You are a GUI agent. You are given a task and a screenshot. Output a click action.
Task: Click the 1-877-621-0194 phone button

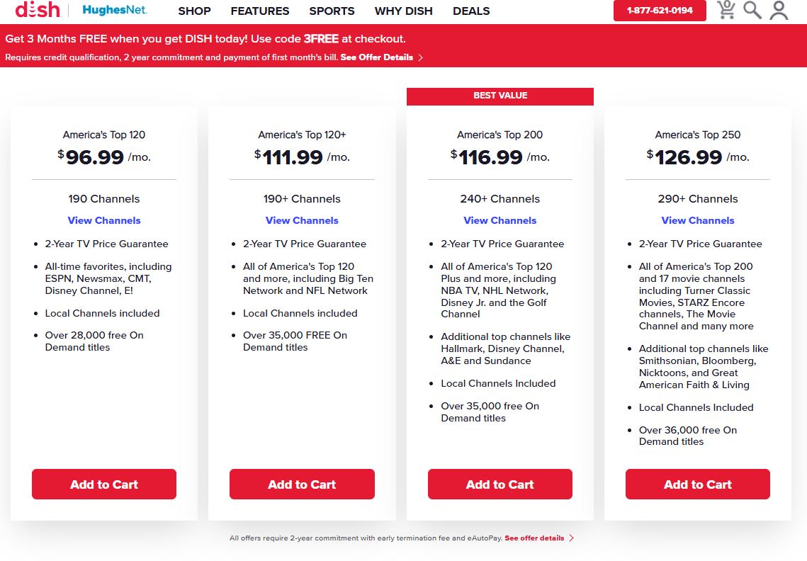(659, 11)
